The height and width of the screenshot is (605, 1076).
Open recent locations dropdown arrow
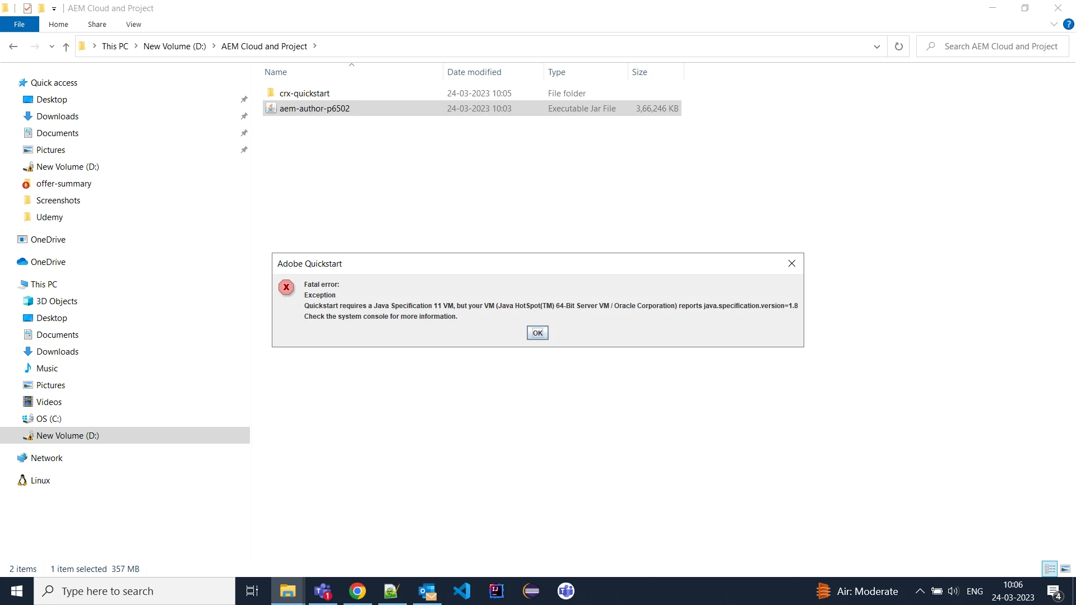[x=52, y=46]
